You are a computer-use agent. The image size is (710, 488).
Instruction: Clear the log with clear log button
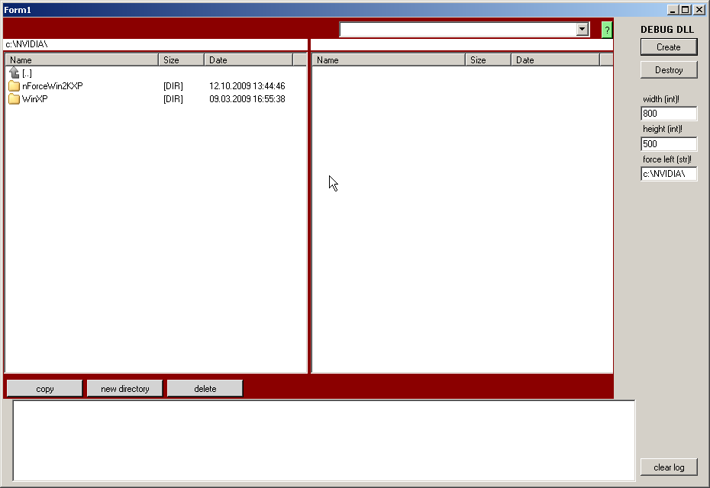(x=669, y=467)
